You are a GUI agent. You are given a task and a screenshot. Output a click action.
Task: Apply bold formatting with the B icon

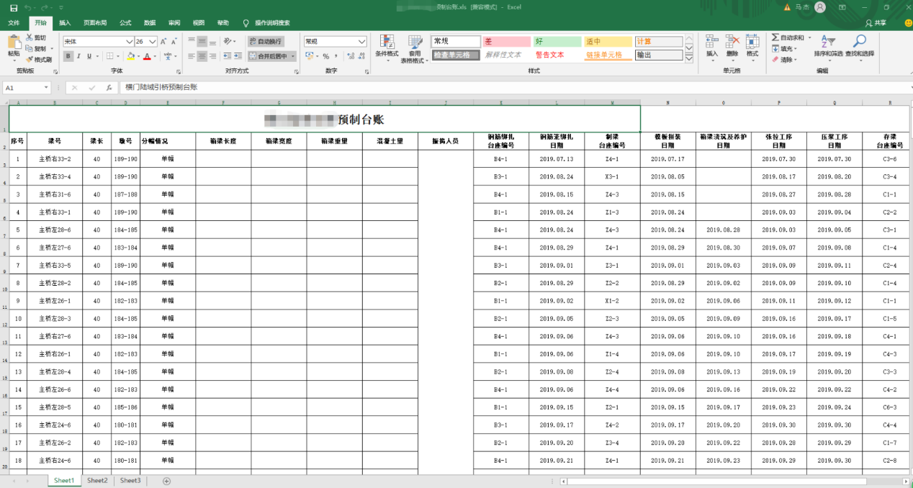pos(68,55)
